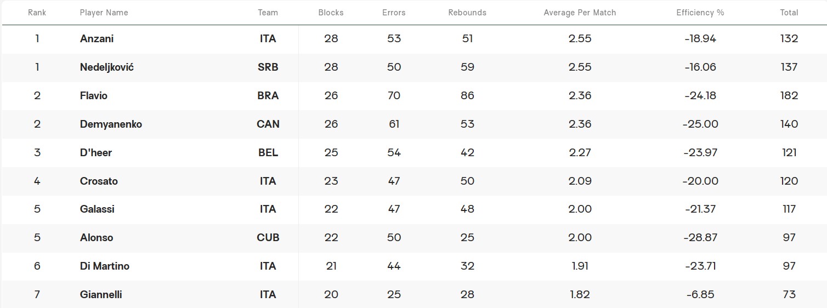Open Crosato's player entry
827x308 pixels.
click(99, 181)
